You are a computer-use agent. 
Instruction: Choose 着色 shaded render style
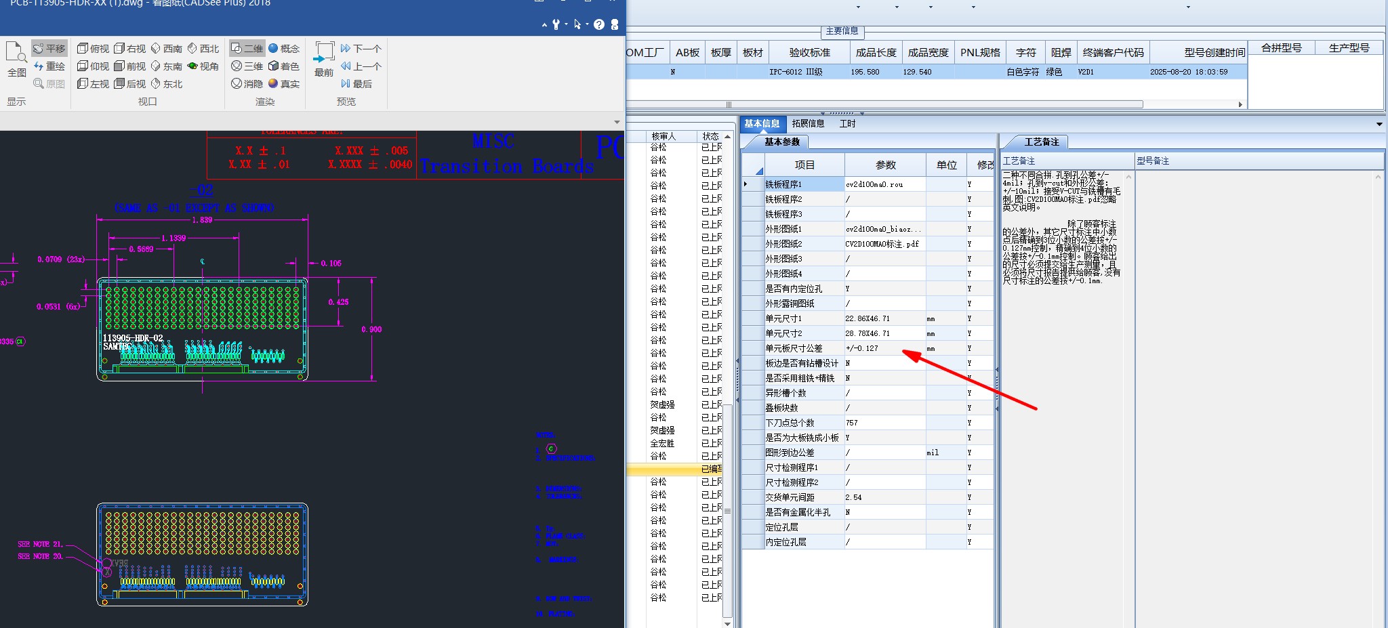284,66
